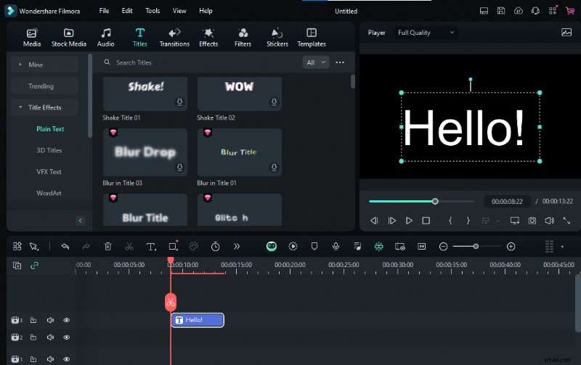Mute track 2 with its speaker icon

51,337
